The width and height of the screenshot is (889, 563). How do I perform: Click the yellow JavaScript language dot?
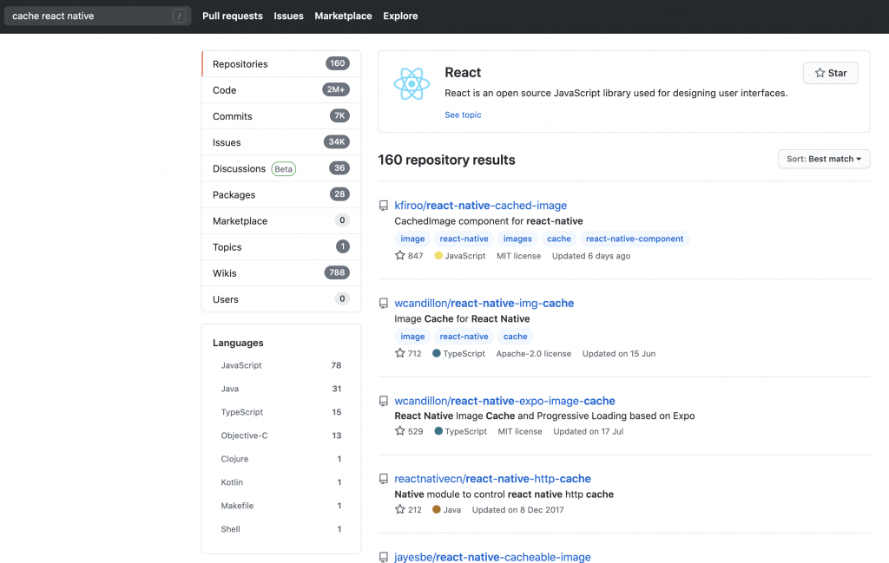point(438,255)
